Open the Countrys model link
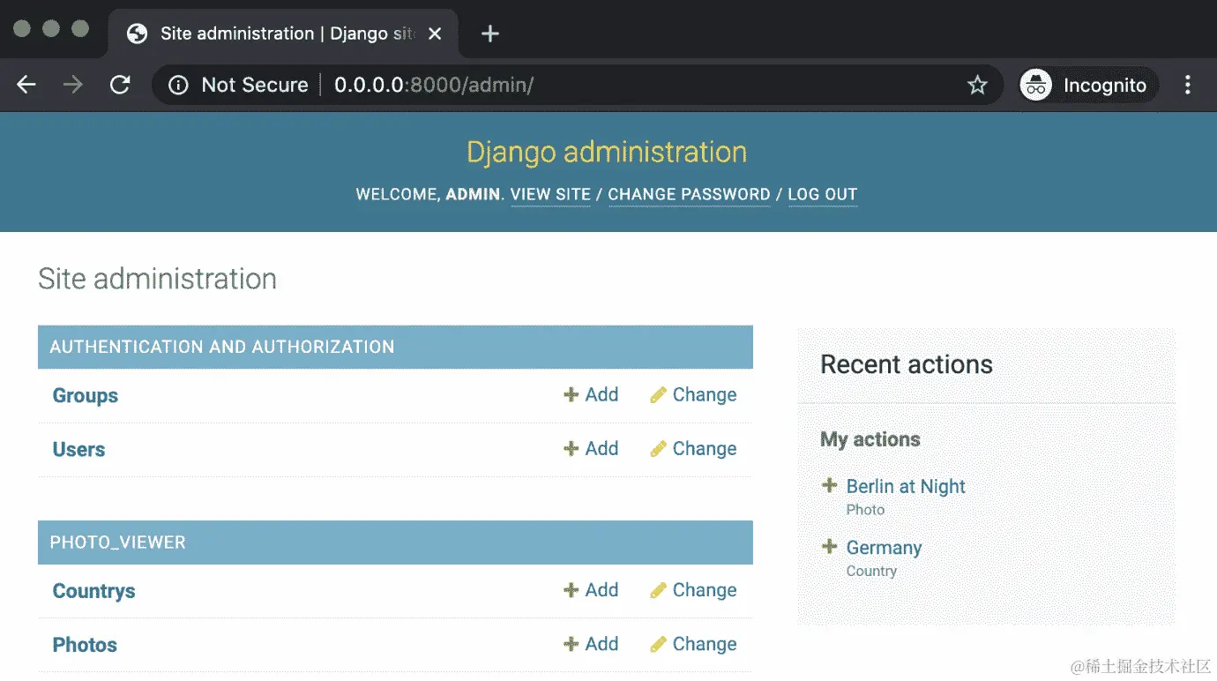This screenshot has height=681, width=1217. pyautogui.click(x=93, y=591)
